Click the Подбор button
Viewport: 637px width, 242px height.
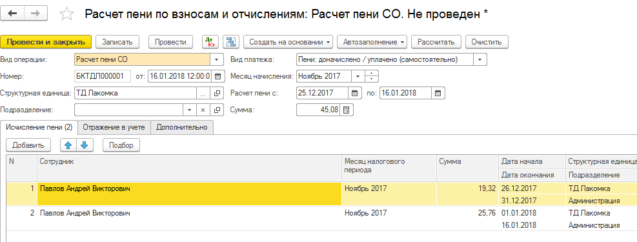(x=121, y=145)
